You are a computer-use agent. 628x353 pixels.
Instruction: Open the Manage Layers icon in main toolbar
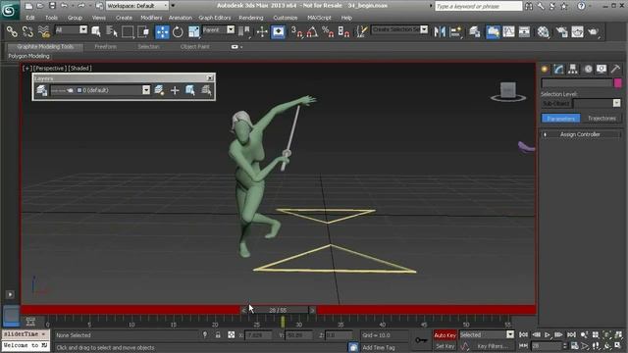click(475, 31)
